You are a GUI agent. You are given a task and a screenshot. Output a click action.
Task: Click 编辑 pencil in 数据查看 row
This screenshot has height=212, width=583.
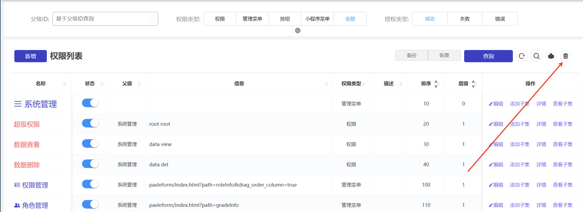496,144
